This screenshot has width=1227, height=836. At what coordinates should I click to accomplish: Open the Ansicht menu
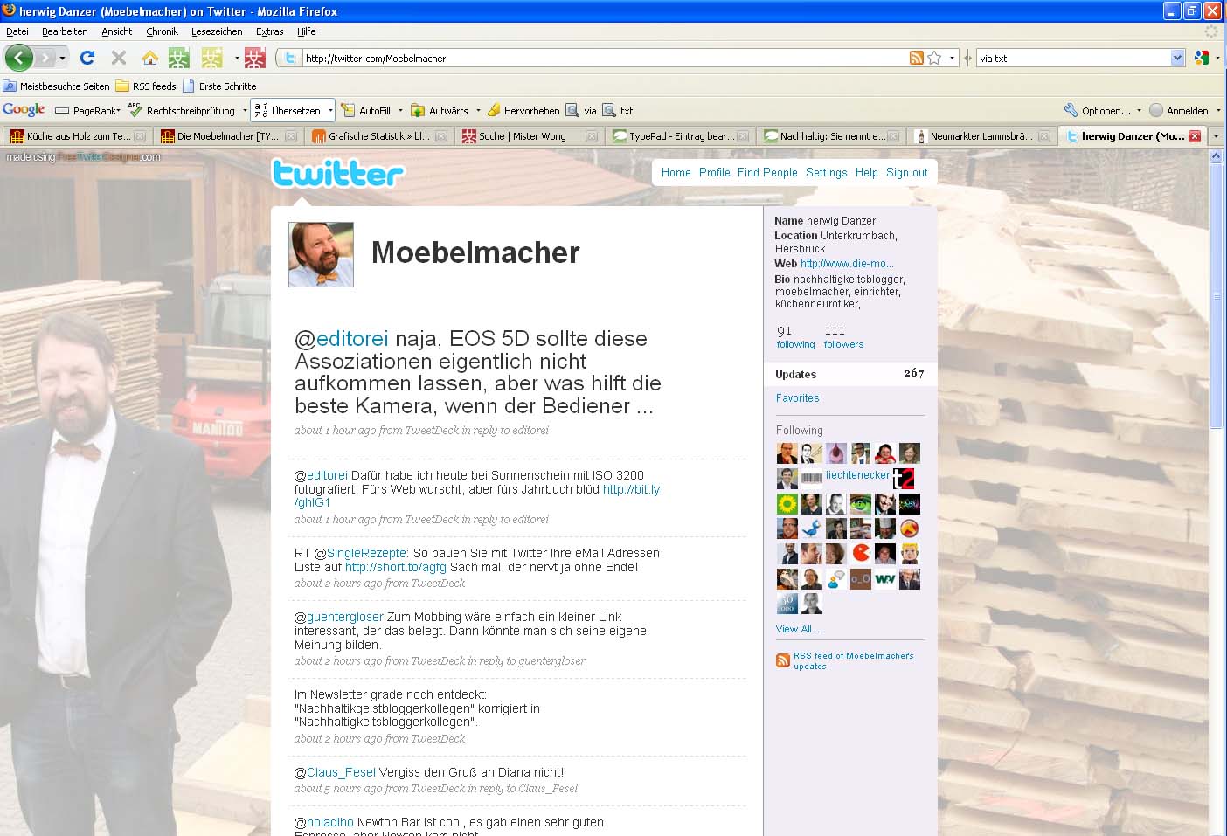click(x=116, y=31)
